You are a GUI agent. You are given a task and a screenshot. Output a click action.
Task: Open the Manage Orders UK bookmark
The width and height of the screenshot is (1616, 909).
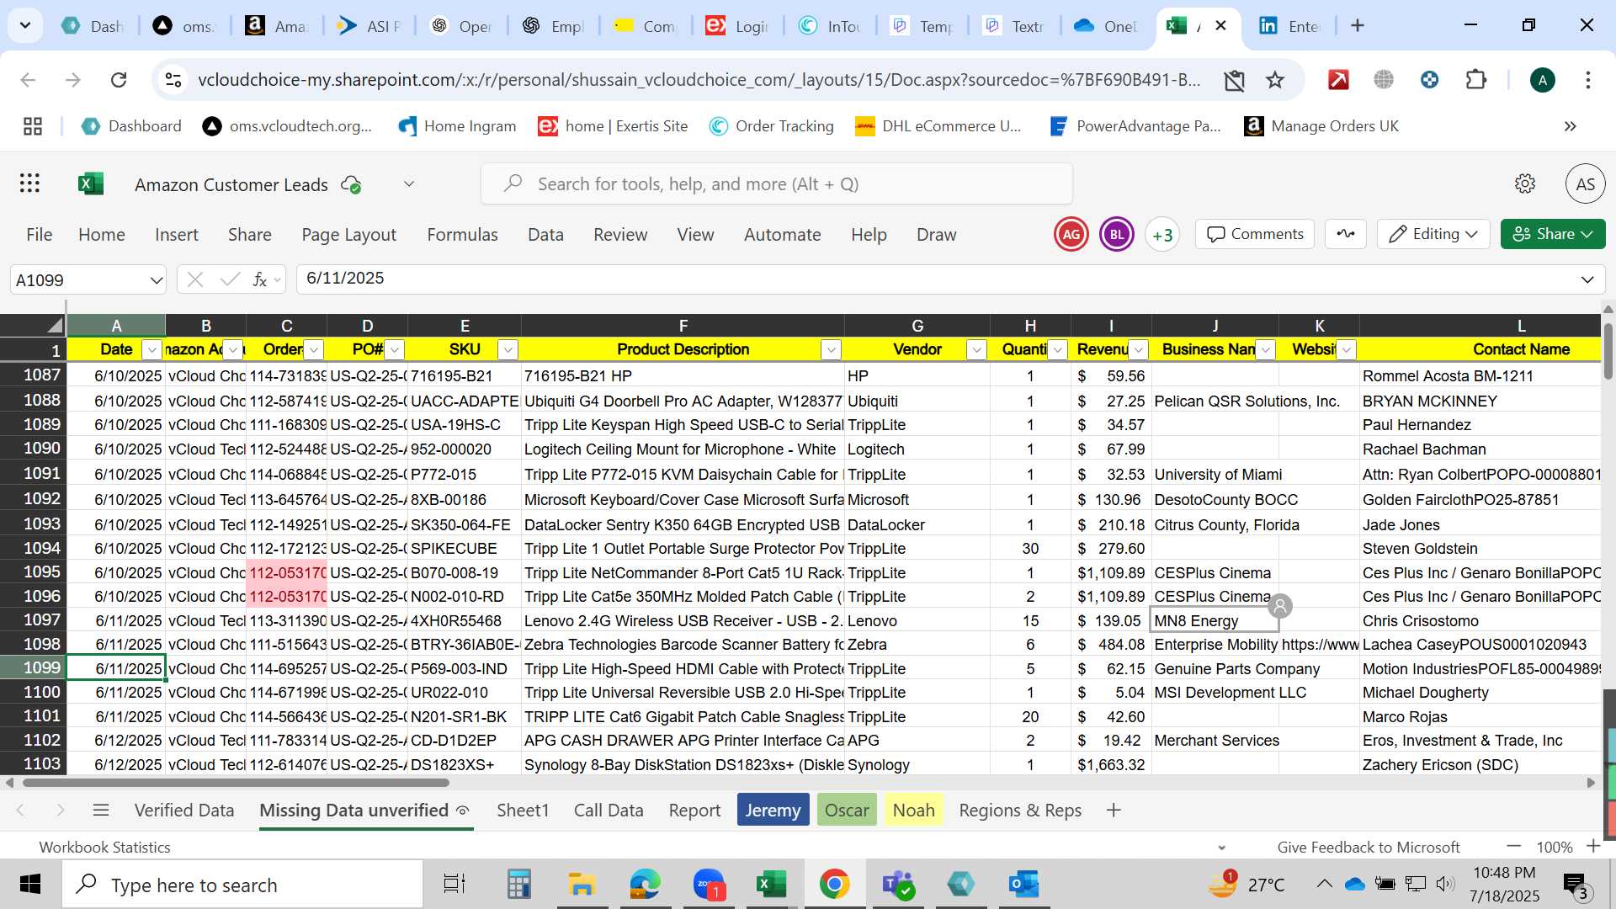point(1321,126)
